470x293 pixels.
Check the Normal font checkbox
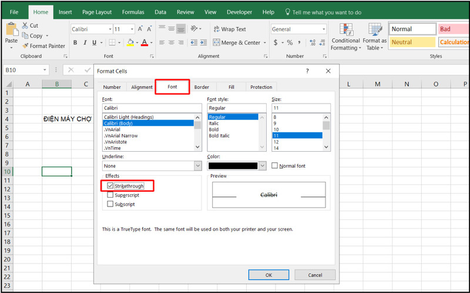click(x=275, y=166)
